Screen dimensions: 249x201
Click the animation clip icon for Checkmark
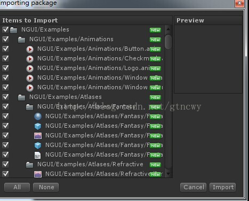tap(30, 59)
